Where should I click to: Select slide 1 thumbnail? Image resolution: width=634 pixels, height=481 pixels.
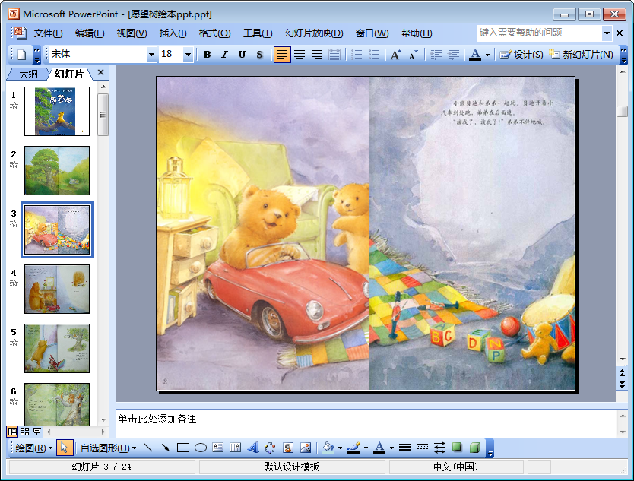pyautogui.click(x=57, y=111)
